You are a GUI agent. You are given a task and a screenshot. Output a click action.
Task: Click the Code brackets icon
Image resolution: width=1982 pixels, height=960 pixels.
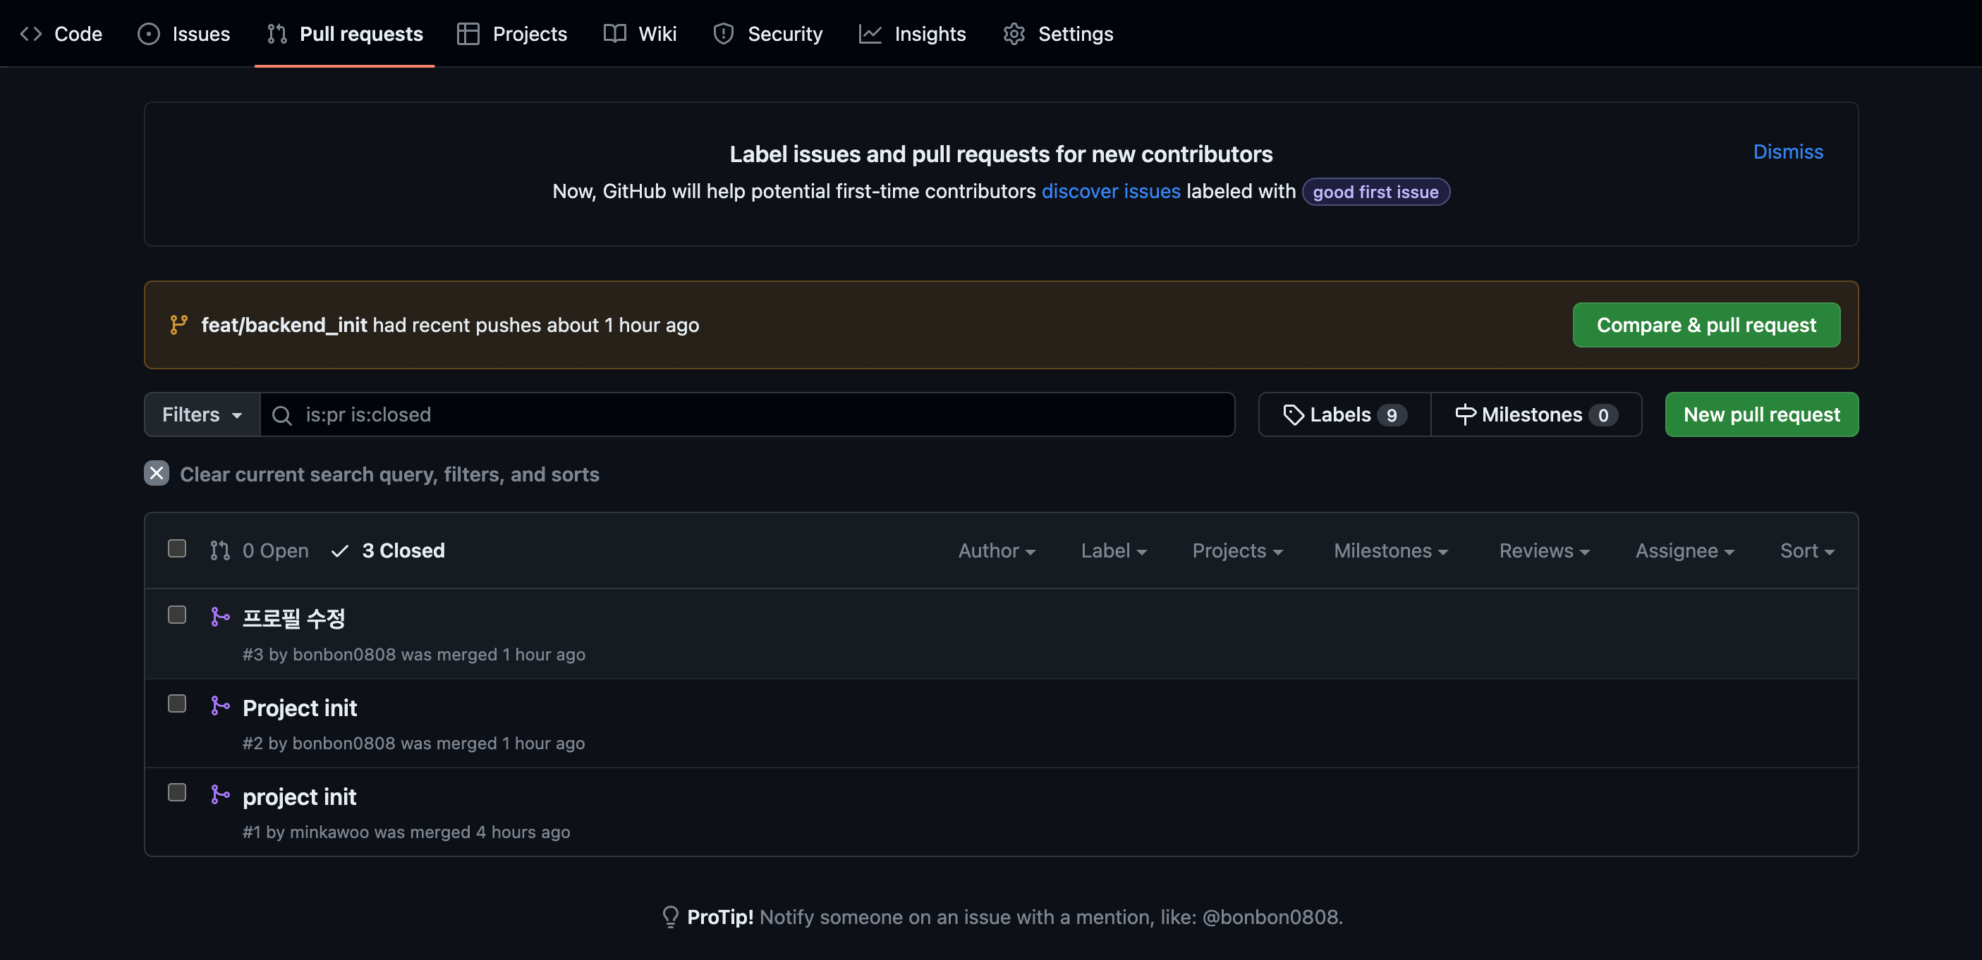pyautogui.click(x=31, y=34)
